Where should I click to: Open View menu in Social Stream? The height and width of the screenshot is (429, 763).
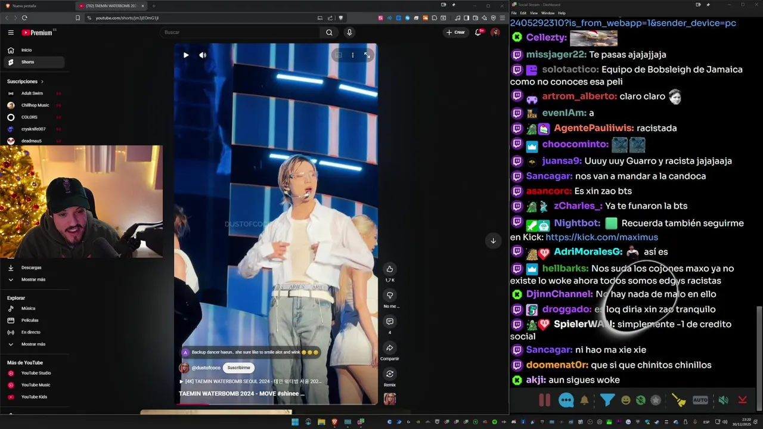click(534, 13)
